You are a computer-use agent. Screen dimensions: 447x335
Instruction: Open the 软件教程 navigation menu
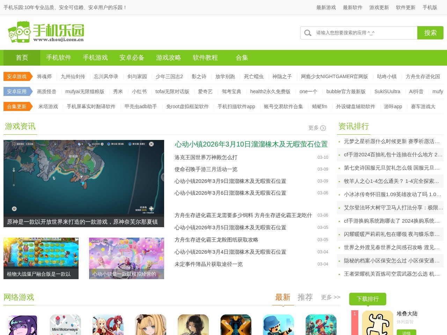pyautogui.click(x=205, y=58)
